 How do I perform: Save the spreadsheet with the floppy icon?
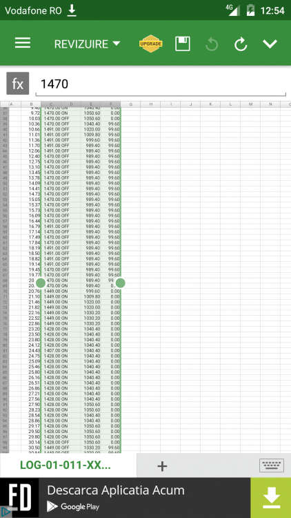[x=183, y=44]
